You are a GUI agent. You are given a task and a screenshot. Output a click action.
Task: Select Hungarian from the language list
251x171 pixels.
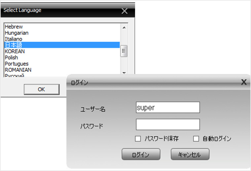click(x=17, y=33)
